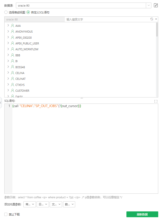Click the 刷新数据 button
Image resolution: width=161 pixels, height=221 pixels.
tap(142, 214)
